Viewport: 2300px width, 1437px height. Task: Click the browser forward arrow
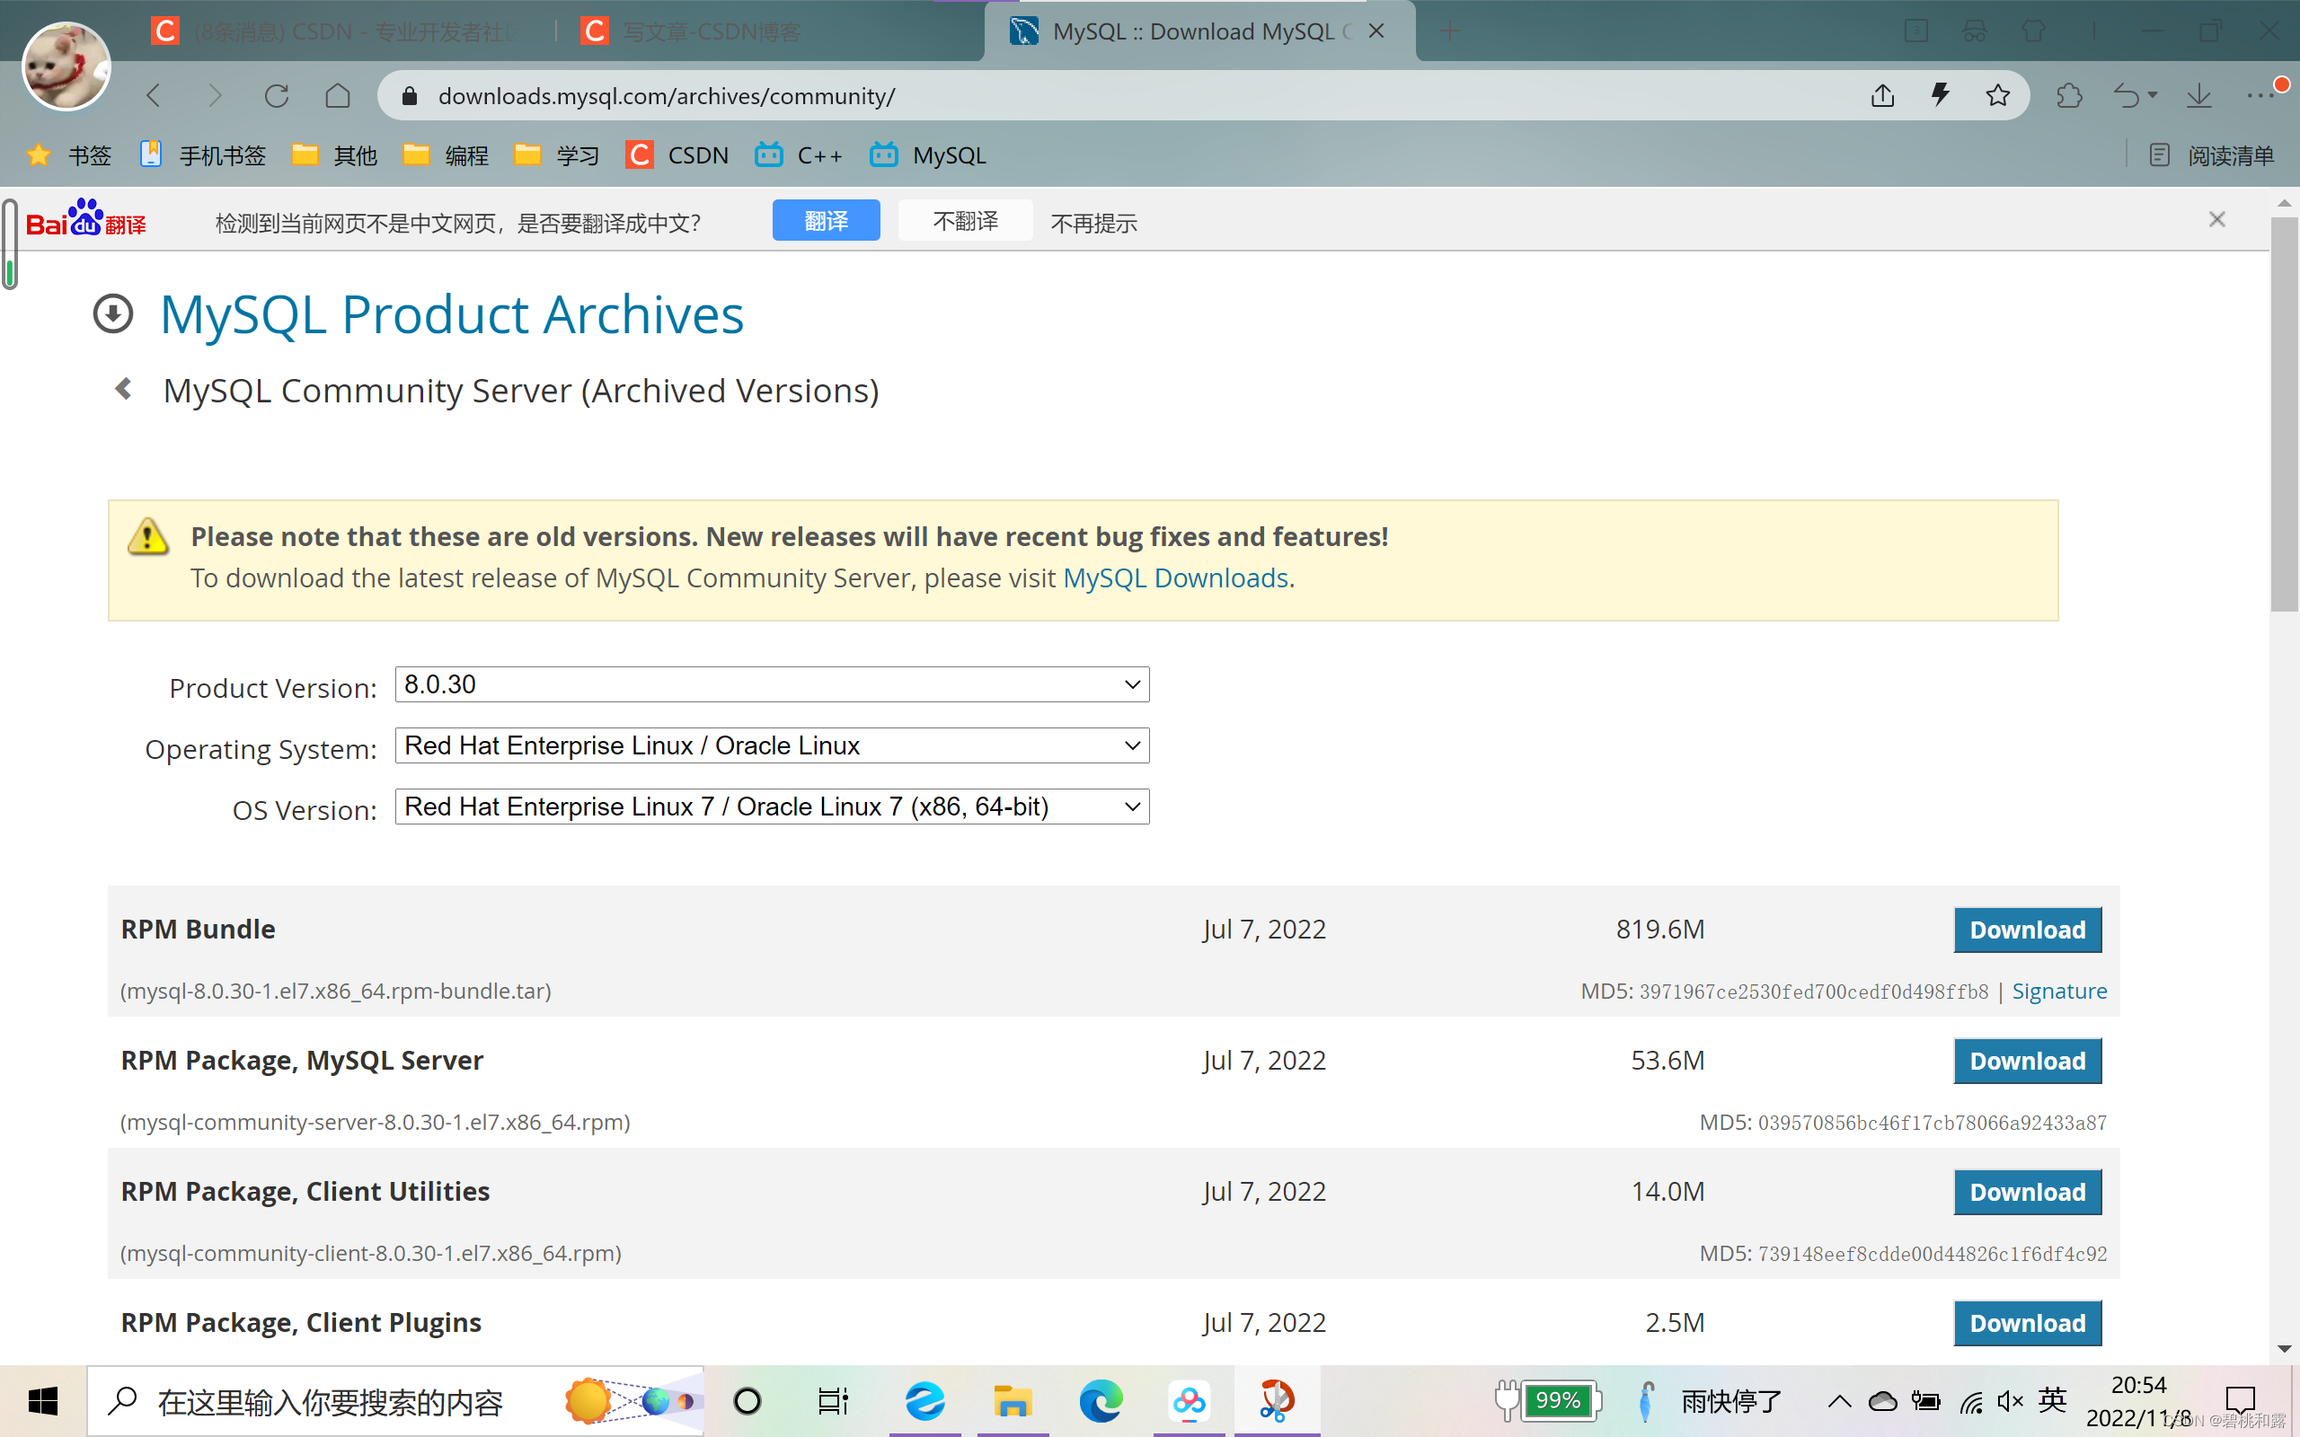coord(215,96)
